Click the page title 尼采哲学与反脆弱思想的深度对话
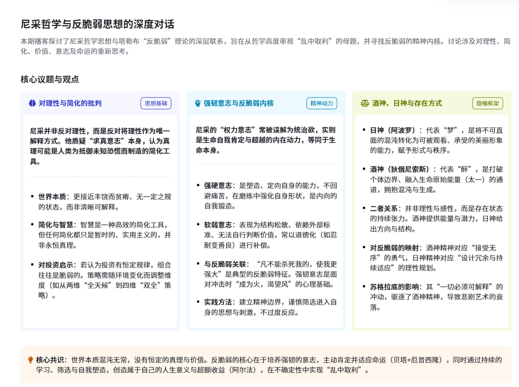This screenshot has width=519, height=387. 97,24
